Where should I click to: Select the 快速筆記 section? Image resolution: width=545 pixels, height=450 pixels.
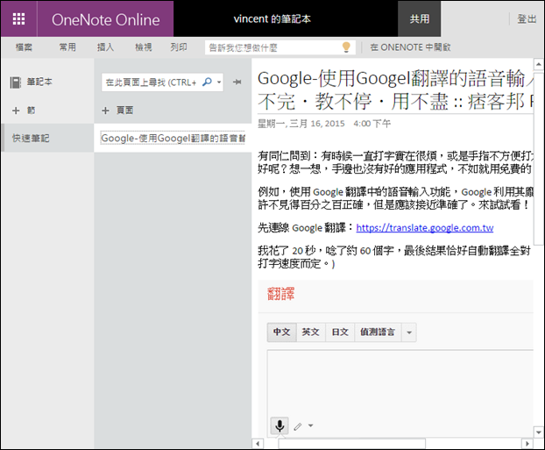[x=47, y=139]
